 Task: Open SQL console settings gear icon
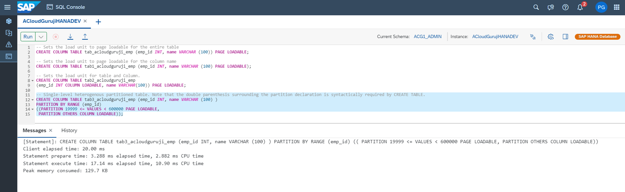tap(551, 37)
